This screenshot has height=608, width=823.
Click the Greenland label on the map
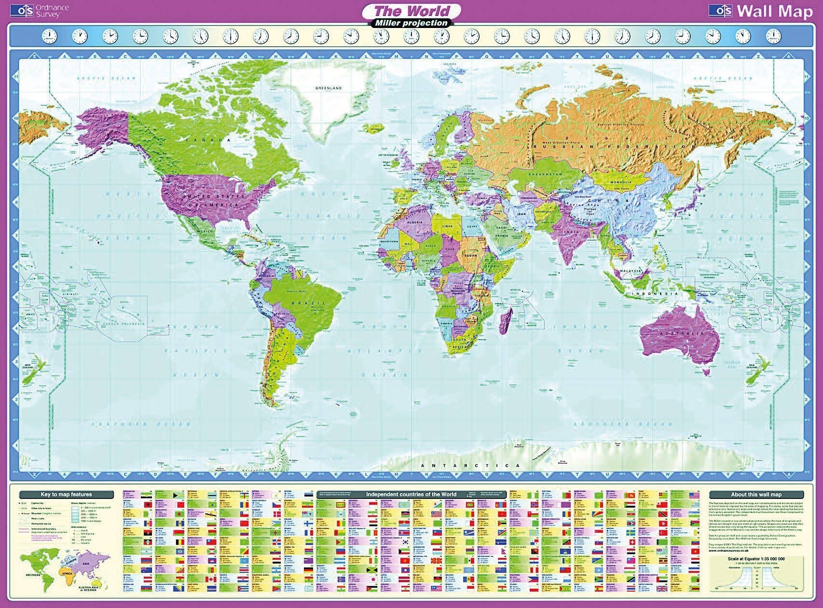click(x=329, y=88)
